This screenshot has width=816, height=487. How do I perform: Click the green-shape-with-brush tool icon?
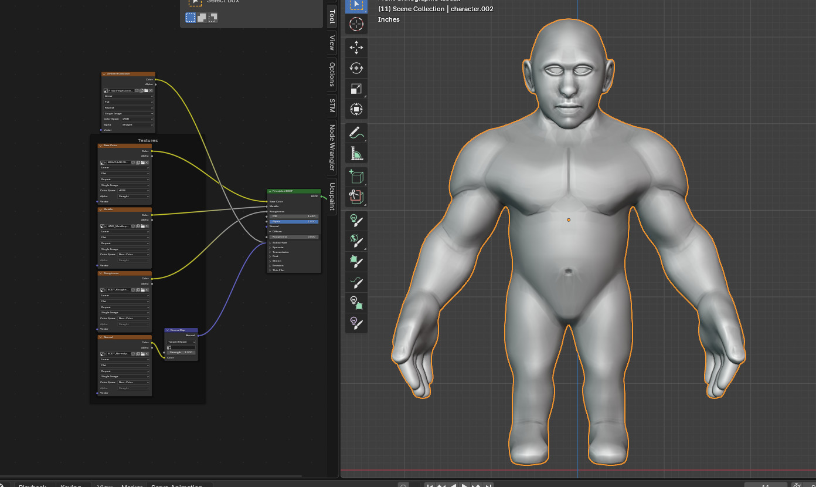[x=356, y=261]
